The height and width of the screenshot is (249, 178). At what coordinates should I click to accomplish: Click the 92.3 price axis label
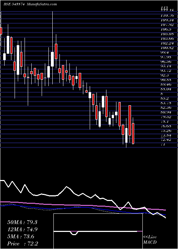(164, 75)
